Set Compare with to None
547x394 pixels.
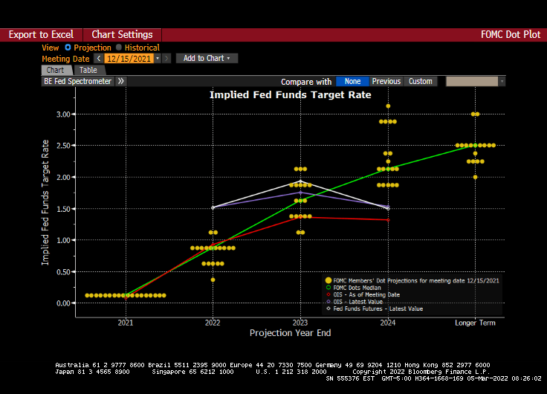coord(352,81)
